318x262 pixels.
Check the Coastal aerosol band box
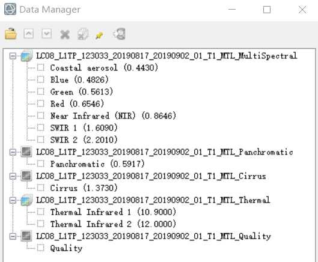[x=40, y=67]
